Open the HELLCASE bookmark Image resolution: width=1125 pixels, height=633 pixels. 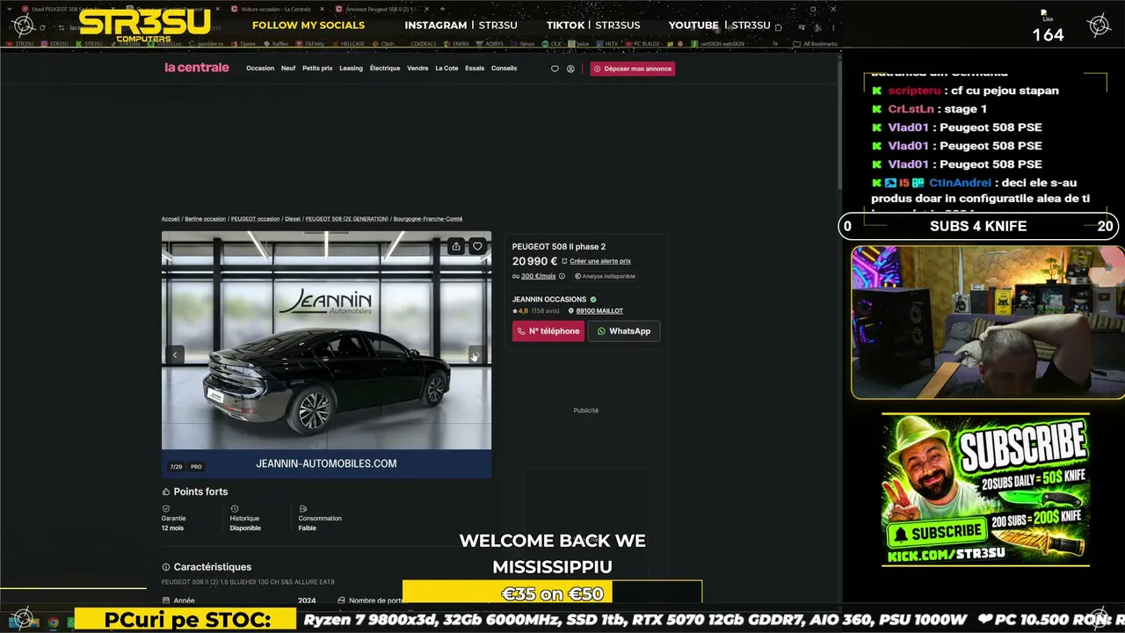click(x=351, y=43)
